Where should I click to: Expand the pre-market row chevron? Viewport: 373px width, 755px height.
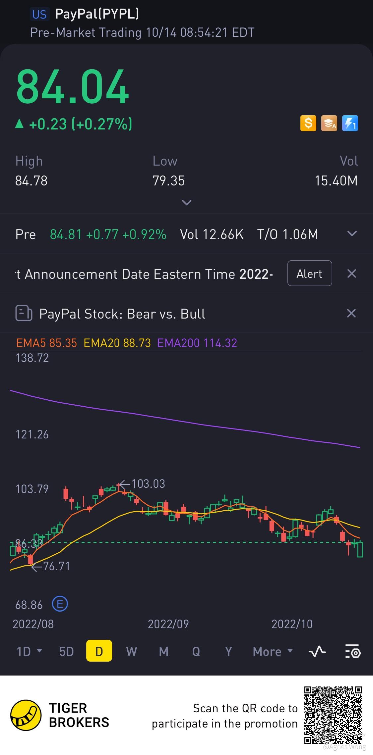click(x=352, y=233)
